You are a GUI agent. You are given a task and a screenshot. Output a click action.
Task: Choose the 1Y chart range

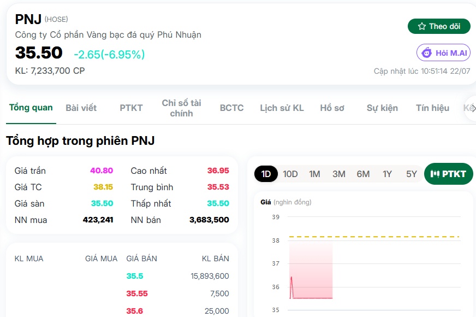pos(387,174)
